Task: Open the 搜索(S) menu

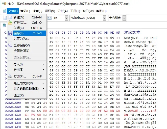Action: click(x=37, y=11)
